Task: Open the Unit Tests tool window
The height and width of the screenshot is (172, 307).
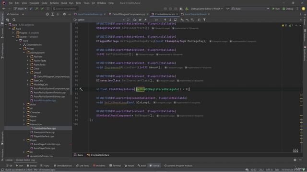Action: click(x=83, y=166)
